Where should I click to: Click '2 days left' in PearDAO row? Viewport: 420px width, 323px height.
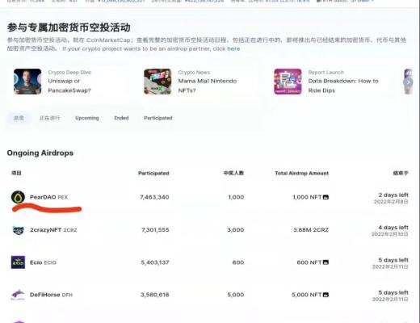[393, 195]
